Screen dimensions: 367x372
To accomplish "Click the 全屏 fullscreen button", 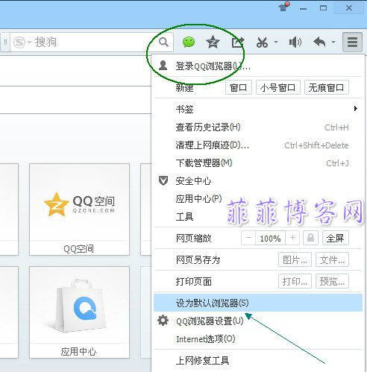I will click(x=336, y=238).
